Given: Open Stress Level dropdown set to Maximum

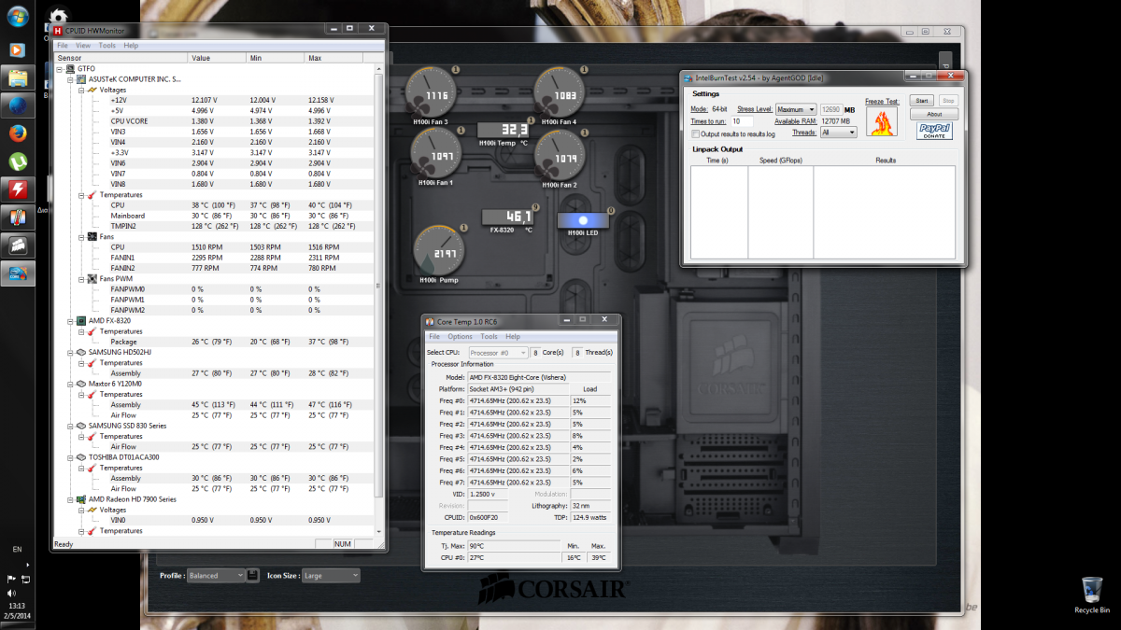Looking at the screenshot, I should [796, 109].
